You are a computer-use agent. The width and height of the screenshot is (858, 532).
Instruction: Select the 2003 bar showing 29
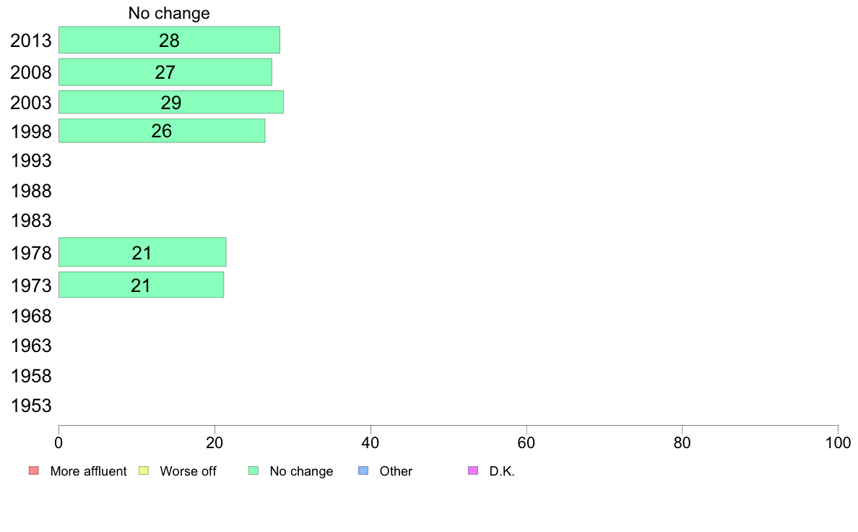[x=171, y=102]
